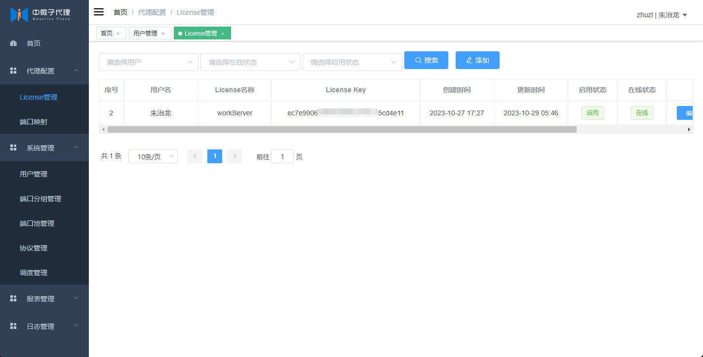Toggle sidebar with the hamburger menu icon
Image resolution: width=703 pixels, height=357 pixels.
(99, 12)
